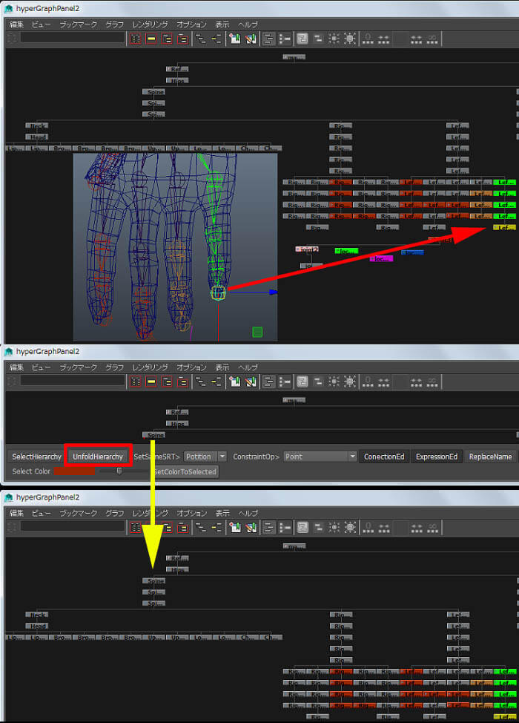This screenshot has width=519, height=723.
Task: Open グラフ menu in the middle panel
Action: [114, 367]
